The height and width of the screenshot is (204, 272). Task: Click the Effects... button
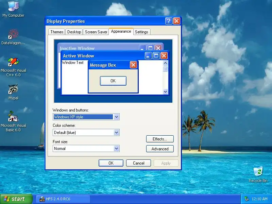[160, 139]
